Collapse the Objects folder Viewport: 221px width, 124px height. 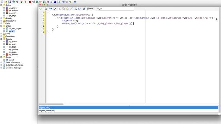point(1,39)
